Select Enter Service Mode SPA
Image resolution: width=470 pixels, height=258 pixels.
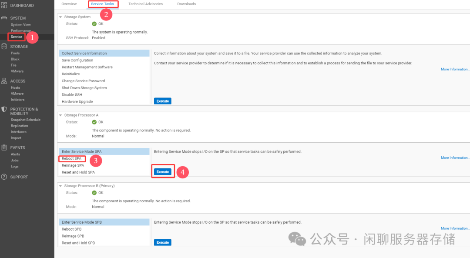104,151
